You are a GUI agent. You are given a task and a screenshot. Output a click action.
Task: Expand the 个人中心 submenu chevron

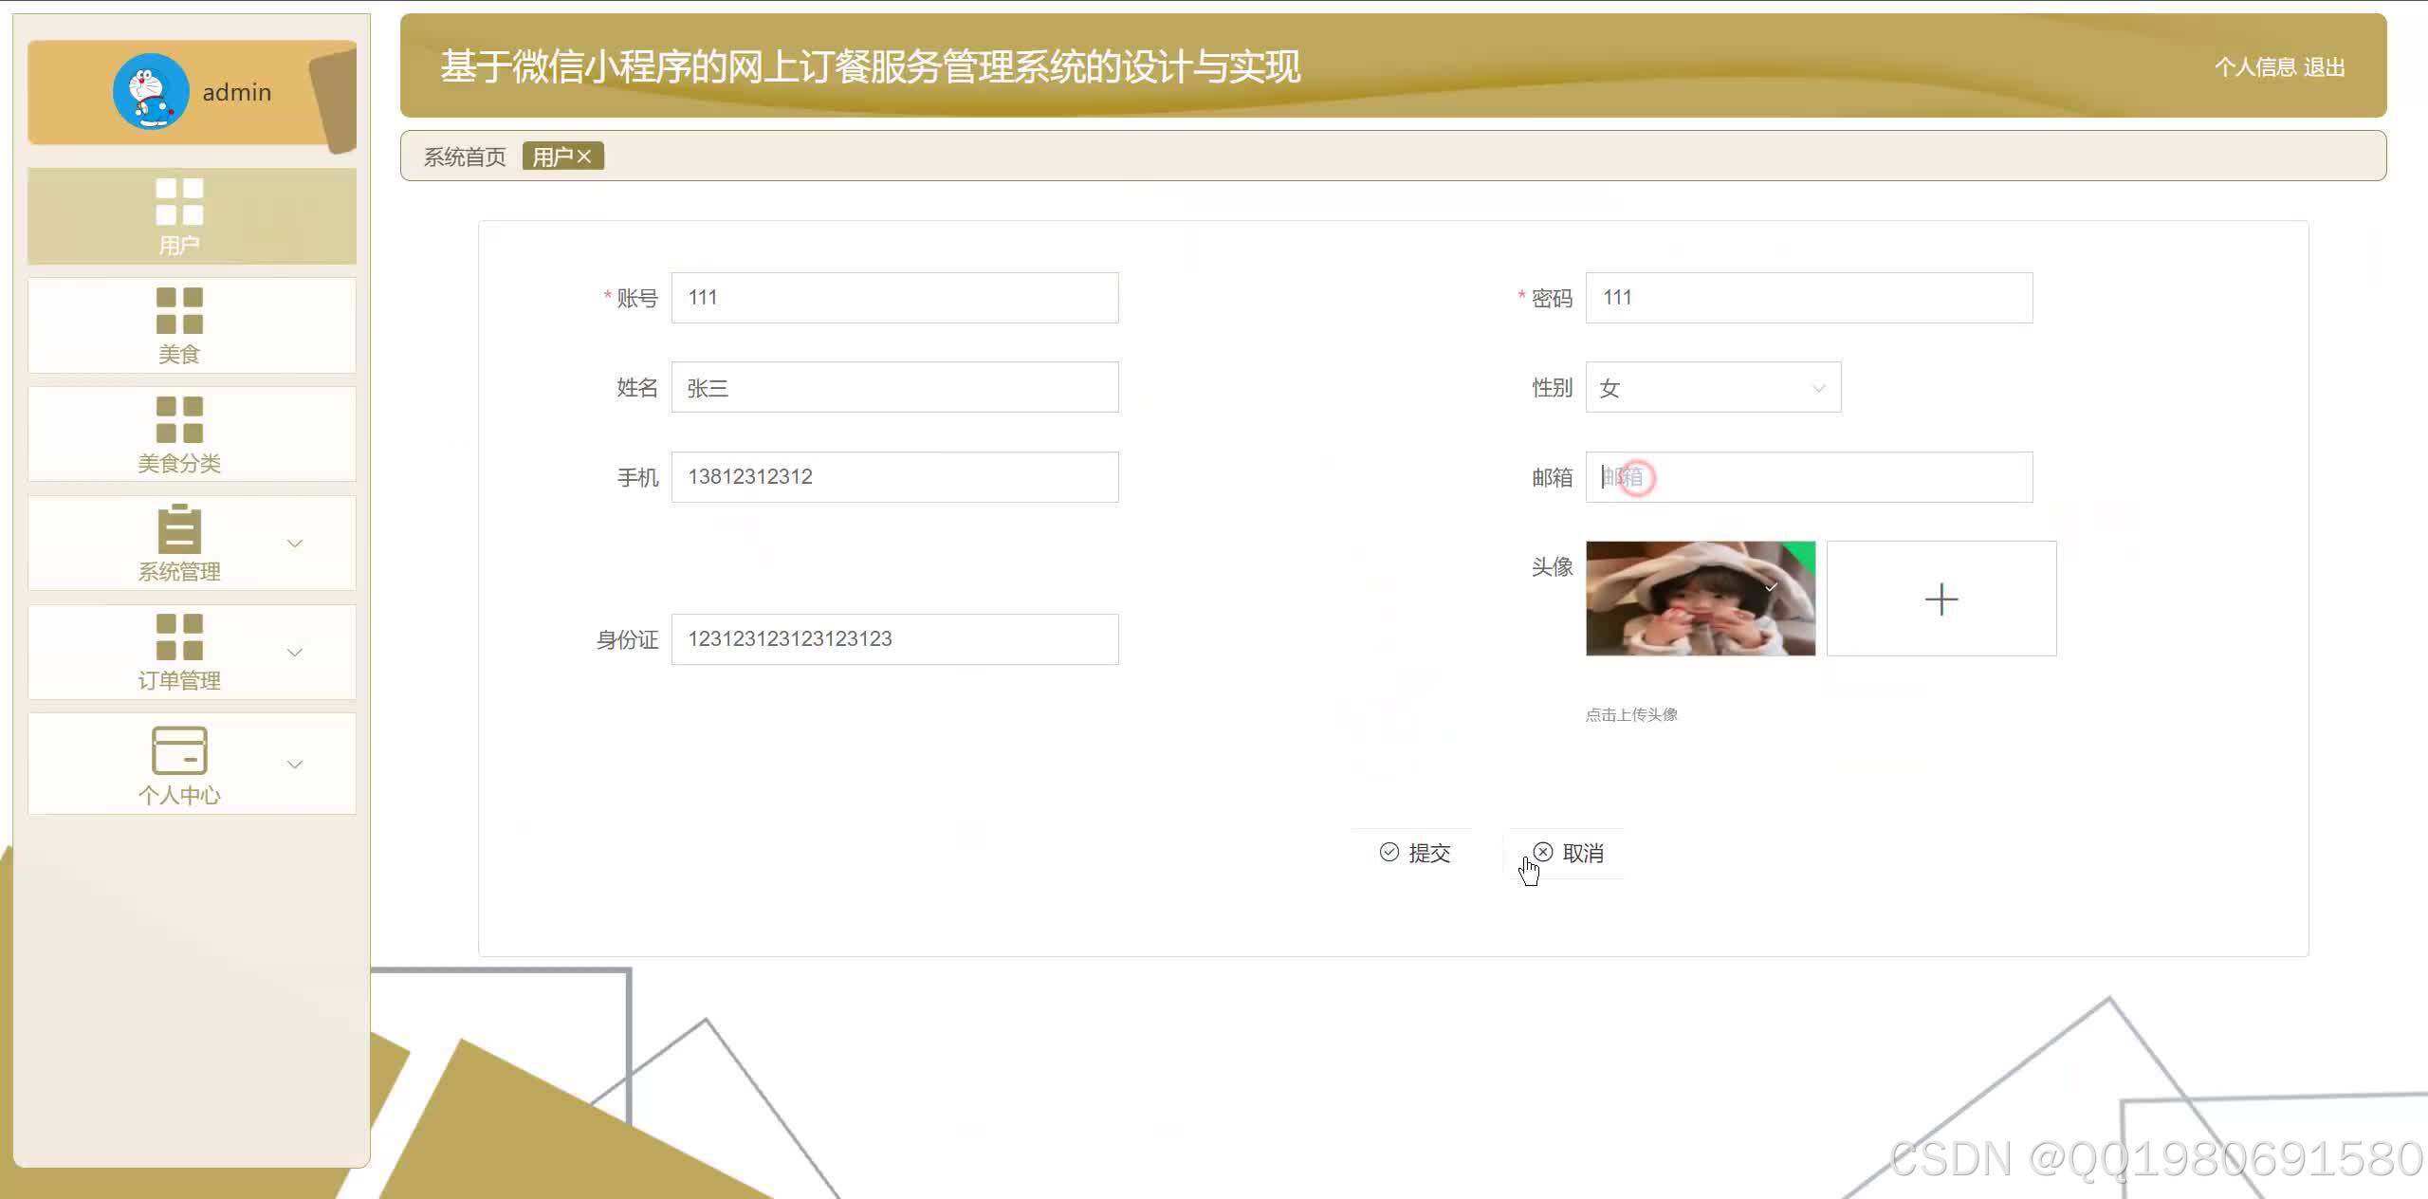[x=295, y=765]
